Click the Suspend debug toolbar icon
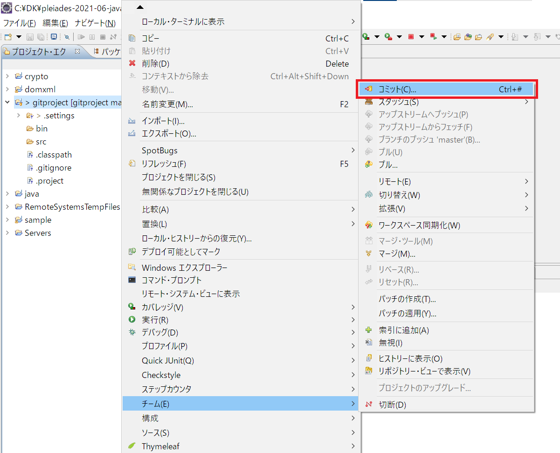 [x=92, y=37]
